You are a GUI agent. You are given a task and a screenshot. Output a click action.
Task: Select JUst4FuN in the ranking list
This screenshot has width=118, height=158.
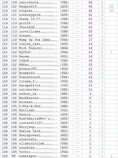(27, 27)
